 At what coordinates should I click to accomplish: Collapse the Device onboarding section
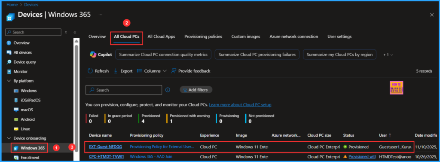click(9, 138)
